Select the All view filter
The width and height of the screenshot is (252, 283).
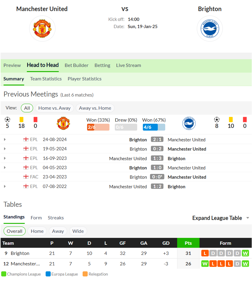pyautogui.click(x=27, y=108)
